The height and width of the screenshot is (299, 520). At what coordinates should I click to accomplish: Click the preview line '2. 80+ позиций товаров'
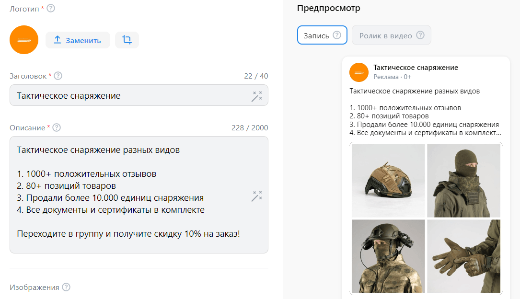pos(389,116)
